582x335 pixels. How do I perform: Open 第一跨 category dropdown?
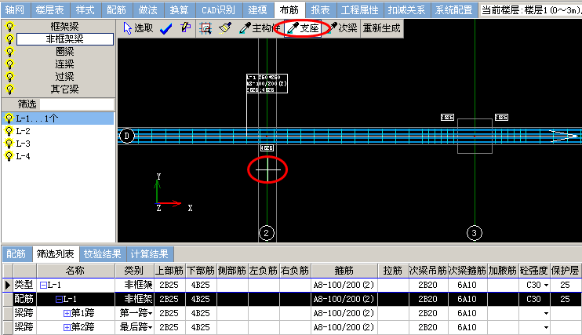(151, 314)
